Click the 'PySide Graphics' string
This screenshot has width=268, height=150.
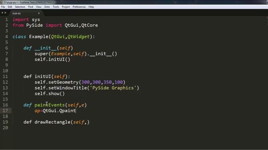pyautogui.click(x=113, y=88)
